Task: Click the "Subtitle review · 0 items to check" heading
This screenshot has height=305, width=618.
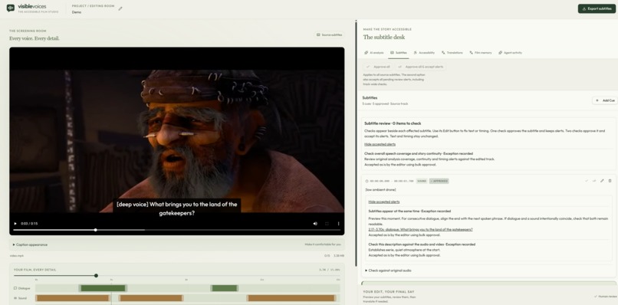Action: pyautogui.click(x=393, y=123)
